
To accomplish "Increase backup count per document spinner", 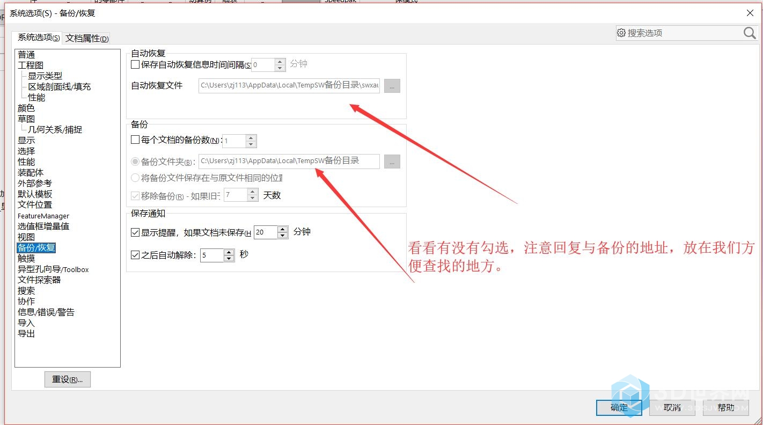I will [x=251, y=138].
